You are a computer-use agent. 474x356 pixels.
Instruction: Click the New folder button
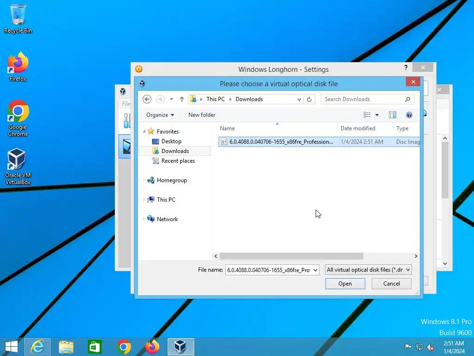coord(202,115)
